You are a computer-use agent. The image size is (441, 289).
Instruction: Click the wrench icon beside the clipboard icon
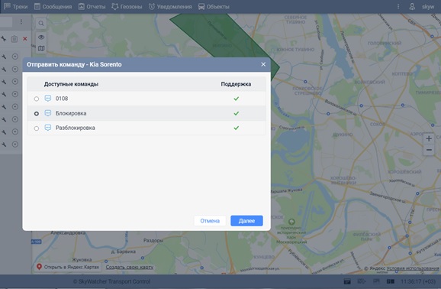4,39
